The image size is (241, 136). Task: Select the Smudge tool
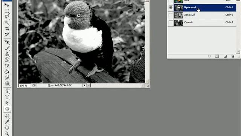(7, 77)
